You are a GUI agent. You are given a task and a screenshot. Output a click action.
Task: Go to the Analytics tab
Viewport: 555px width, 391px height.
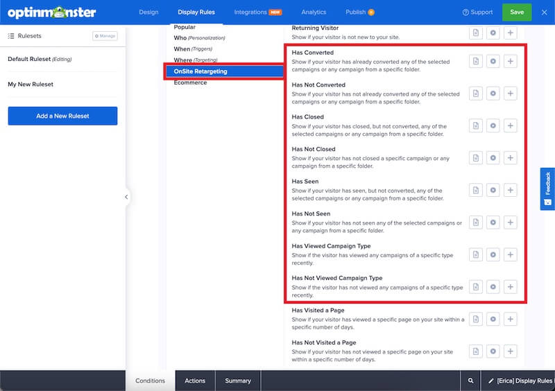tap(314, 12)
